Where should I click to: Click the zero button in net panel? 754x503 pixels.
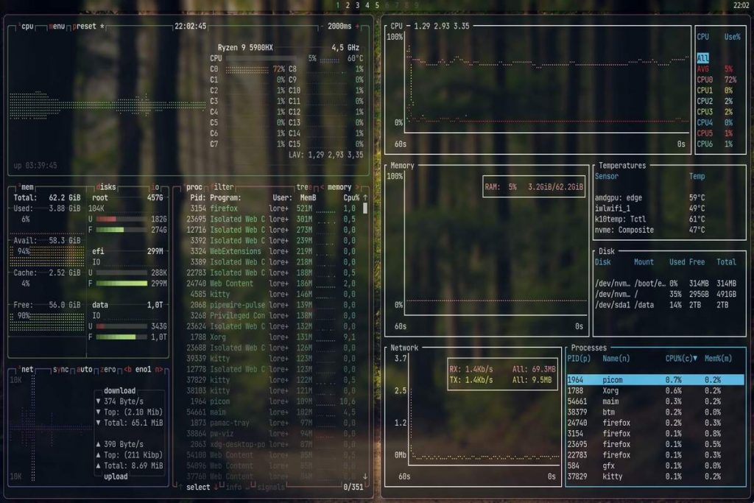tap(108, 369)
